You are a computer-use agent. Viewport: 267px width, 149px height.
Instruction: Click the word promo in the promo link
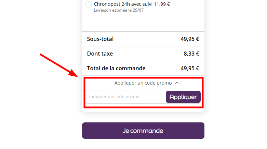(x=165, y=83)
